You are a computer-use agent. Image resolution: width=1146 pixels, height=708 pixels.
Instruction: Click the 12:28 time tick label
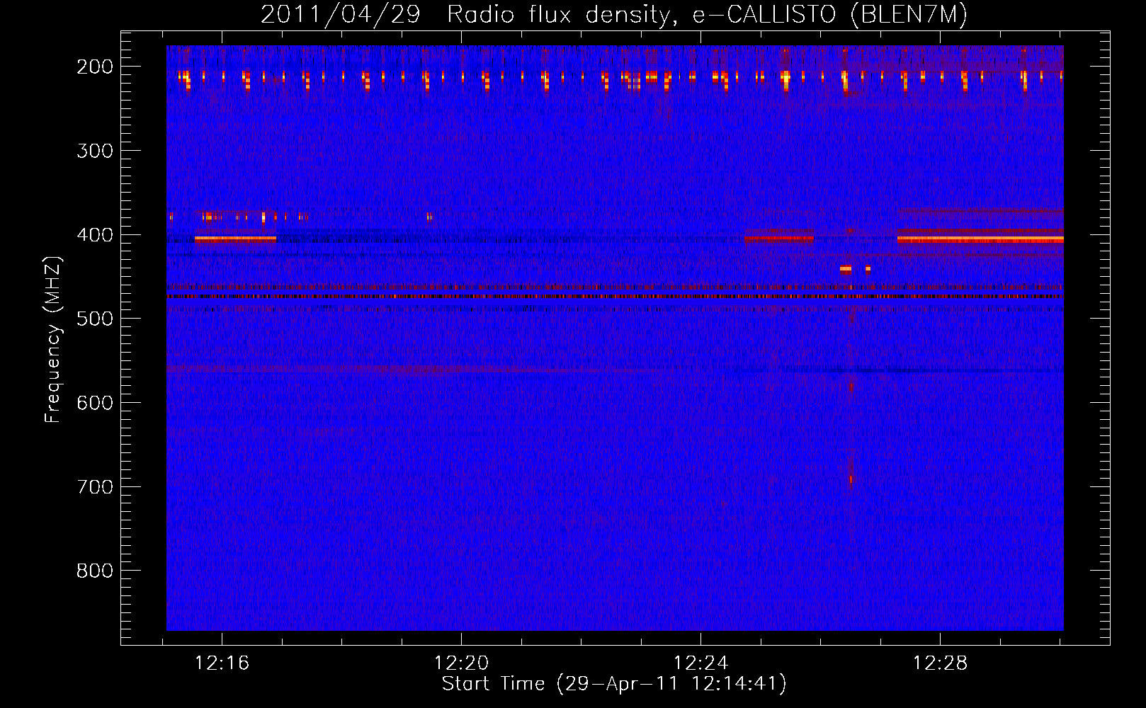coord(941,663)
